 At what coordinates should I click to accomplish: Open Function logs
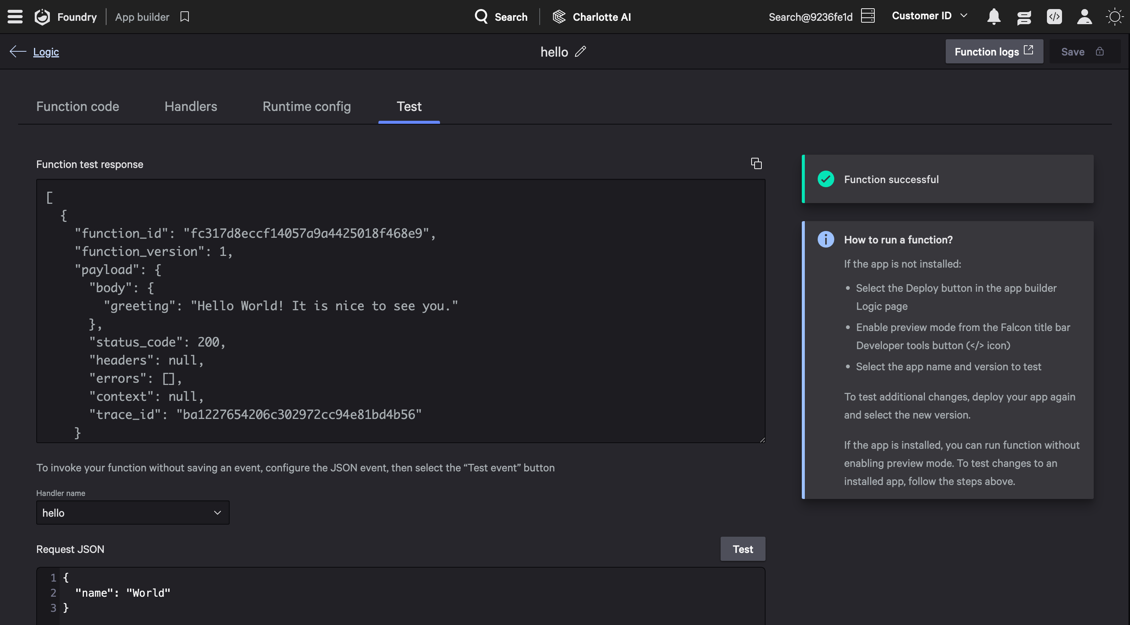pyautogui.click(x=994, y=52)
